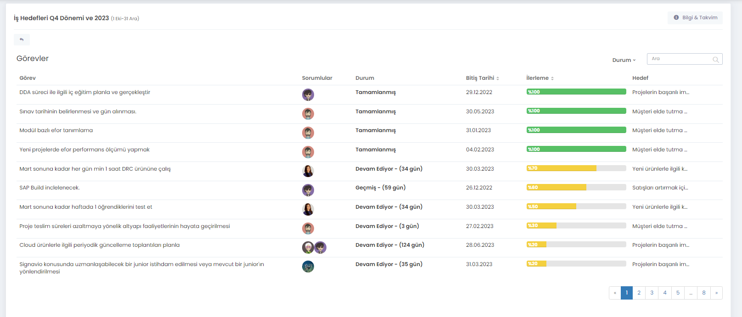The image size is (742, 317).
Task: Select page 5 in pagination
Action: coord(678,293)
